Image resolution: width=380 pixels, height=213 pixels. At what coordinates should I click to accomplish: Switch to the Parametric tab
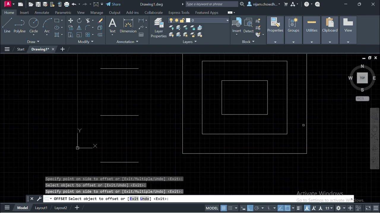[x=63, y=12]
